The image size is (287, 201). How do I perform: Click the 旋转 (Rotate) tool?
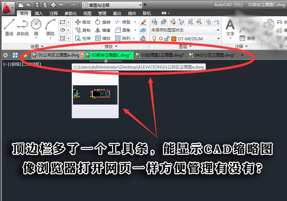tap(103, 22)
